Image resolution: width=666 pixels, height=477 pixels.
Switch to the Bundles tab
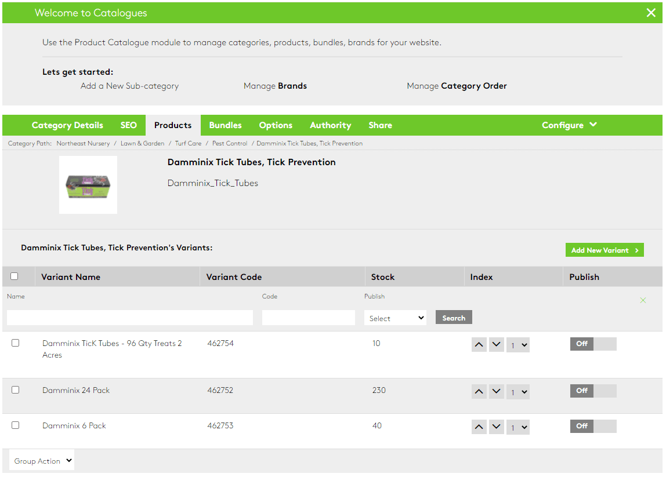225,125
